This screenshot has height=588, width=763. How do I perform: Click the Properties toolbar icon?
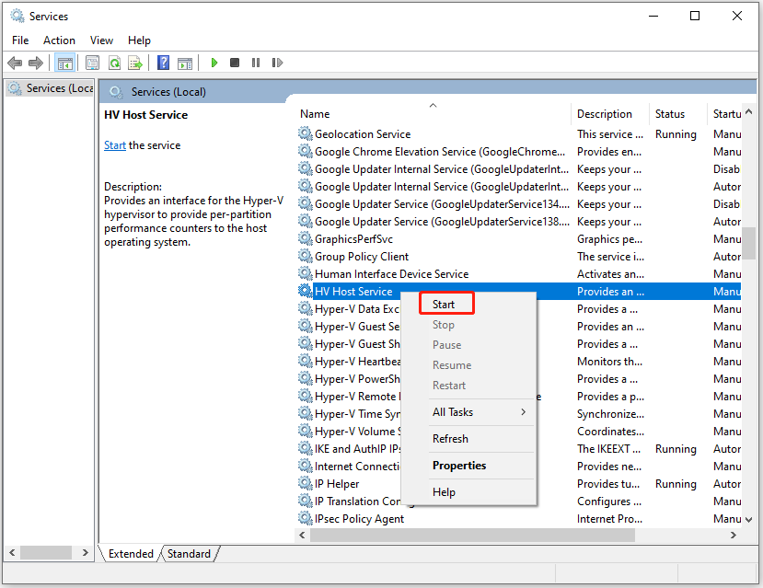click(92, 63)
